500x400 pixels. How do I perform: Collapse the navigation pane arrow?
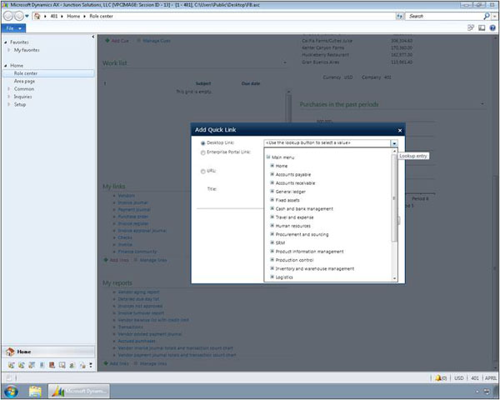click(x=93, y=37)
